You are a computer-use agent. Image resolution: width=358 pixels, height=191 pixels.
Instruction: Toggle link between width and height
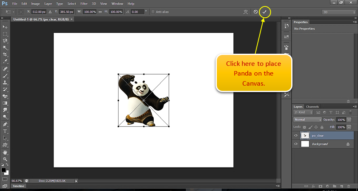[x=100, y=12]
